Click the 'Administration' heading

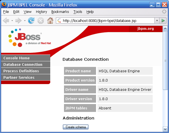click(79, 118)
